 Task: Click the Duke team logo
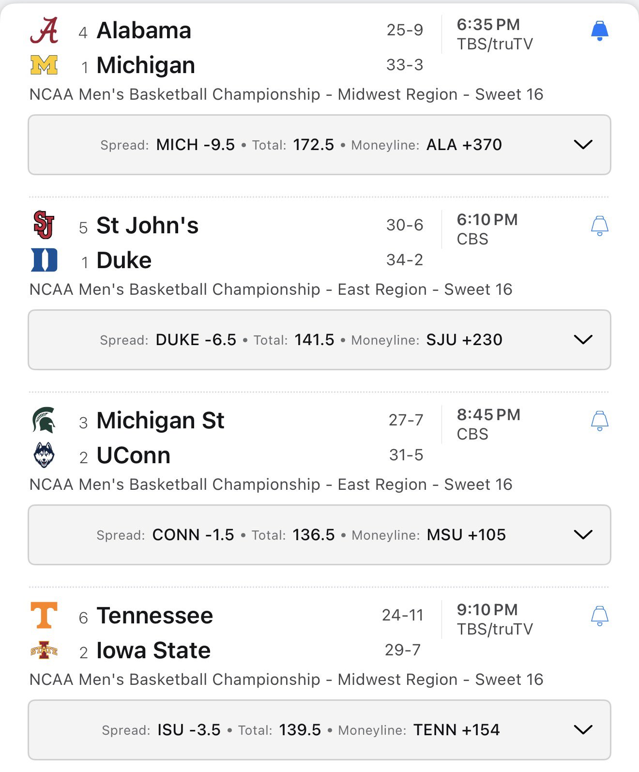tap(44, 260)
